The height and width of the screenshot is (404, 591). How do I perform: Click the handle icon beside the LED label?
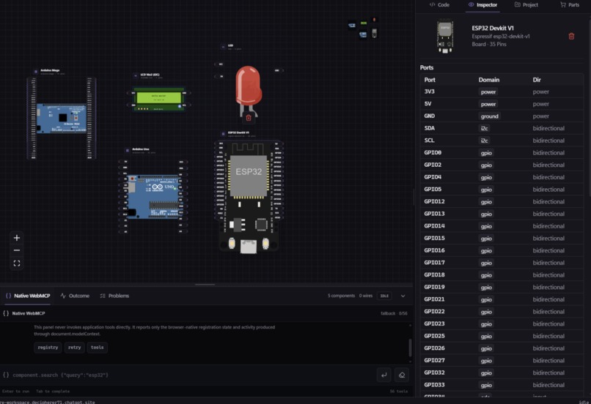coord(223,47)
